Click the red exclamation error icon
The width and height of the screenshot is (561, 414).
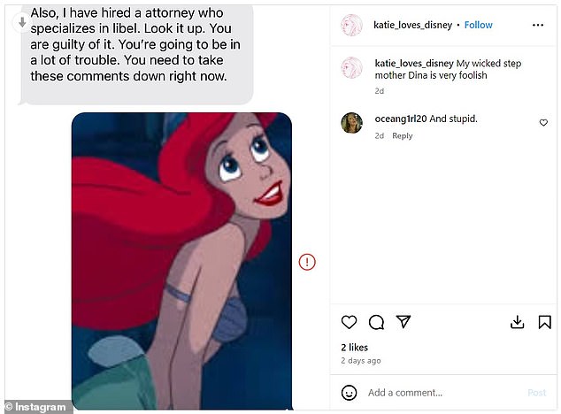pyautogui.click(x=307, y=262)
